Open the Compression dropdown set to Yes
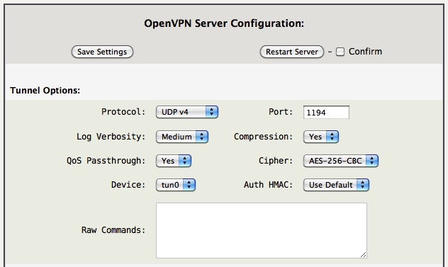 point(321,137)
